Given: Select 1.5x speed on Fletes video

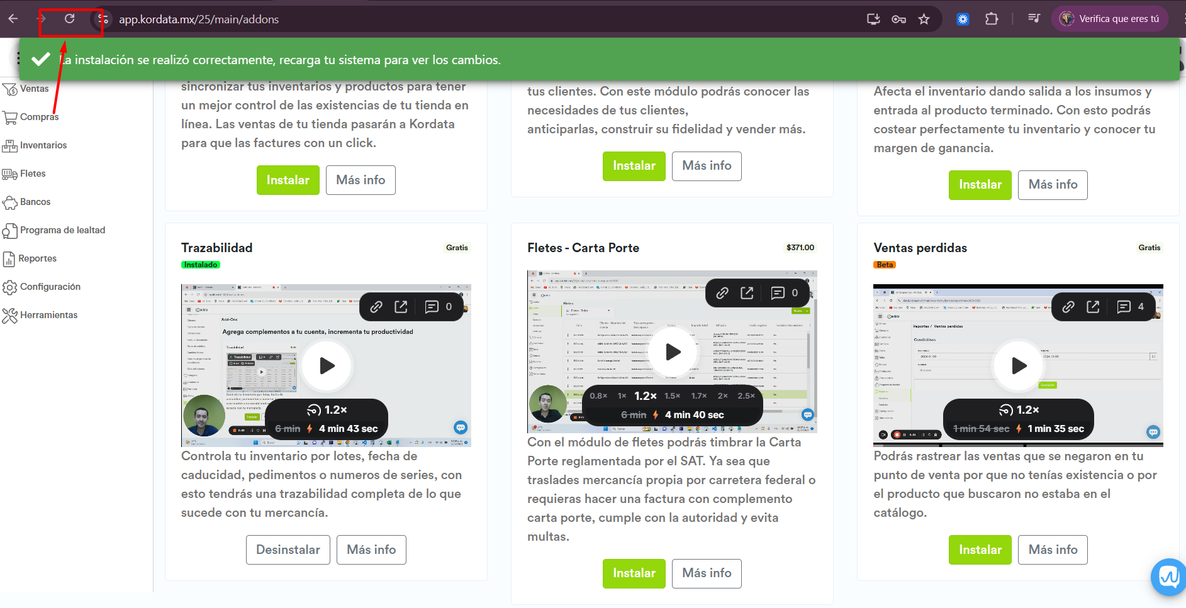Looking at the screenshot, I should [x=672, y=396].
